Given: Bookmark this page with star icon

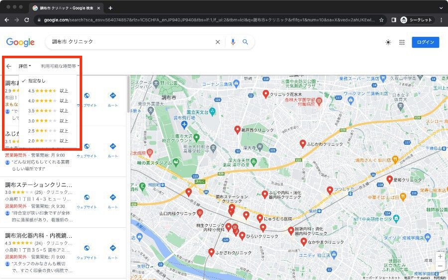Looking at the screenshot, I should click(381, 20).
